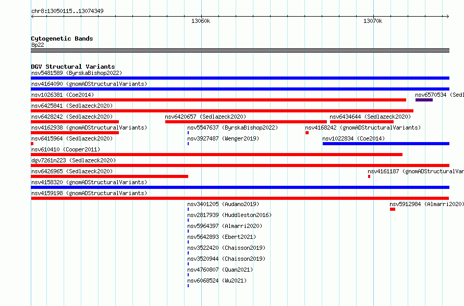
Task: Click the Cytogenetic Bands track title
Action: 62,39
